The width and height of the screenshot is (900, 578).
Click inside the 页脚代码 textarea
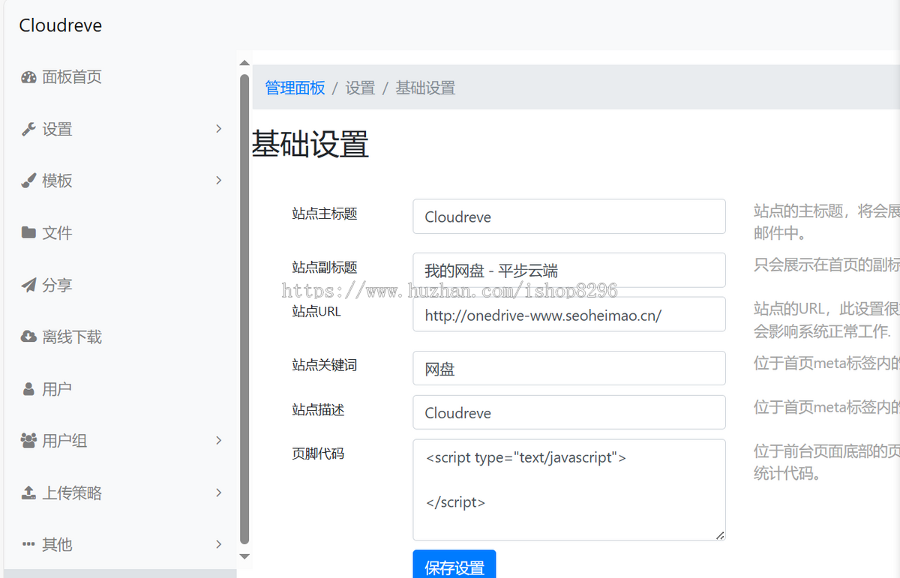569,490
